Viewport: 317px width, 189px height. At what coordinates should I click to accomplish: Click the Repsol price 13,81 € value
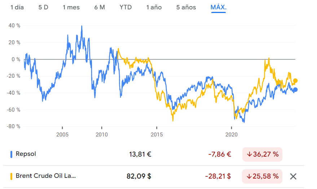click(x=140, y=154)
